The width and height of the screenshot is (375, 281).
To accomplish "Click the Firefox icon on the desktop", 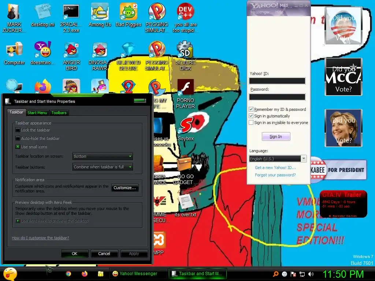I will pyautogui.click(x=42, y=86).
